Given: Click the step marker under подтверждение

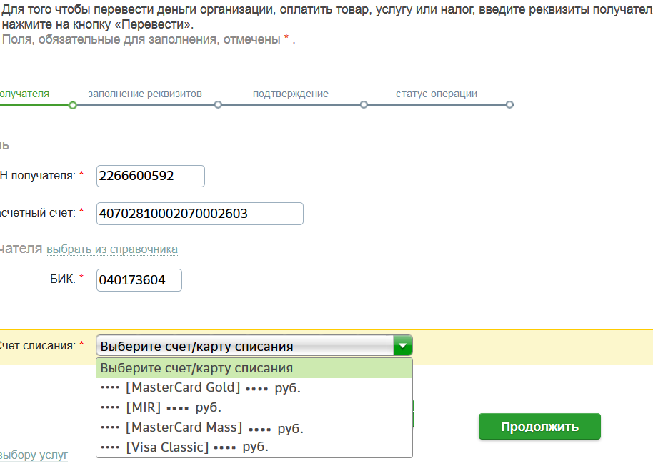Looking at the screenshot, I should tap(364, 105).
